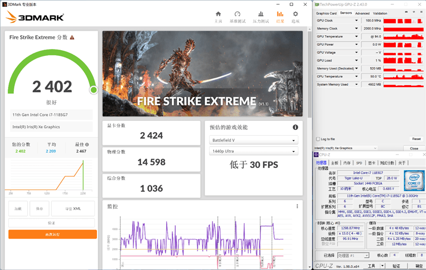
Task: Click the GPU-Z refresh icon
Action: click(414, 12)
